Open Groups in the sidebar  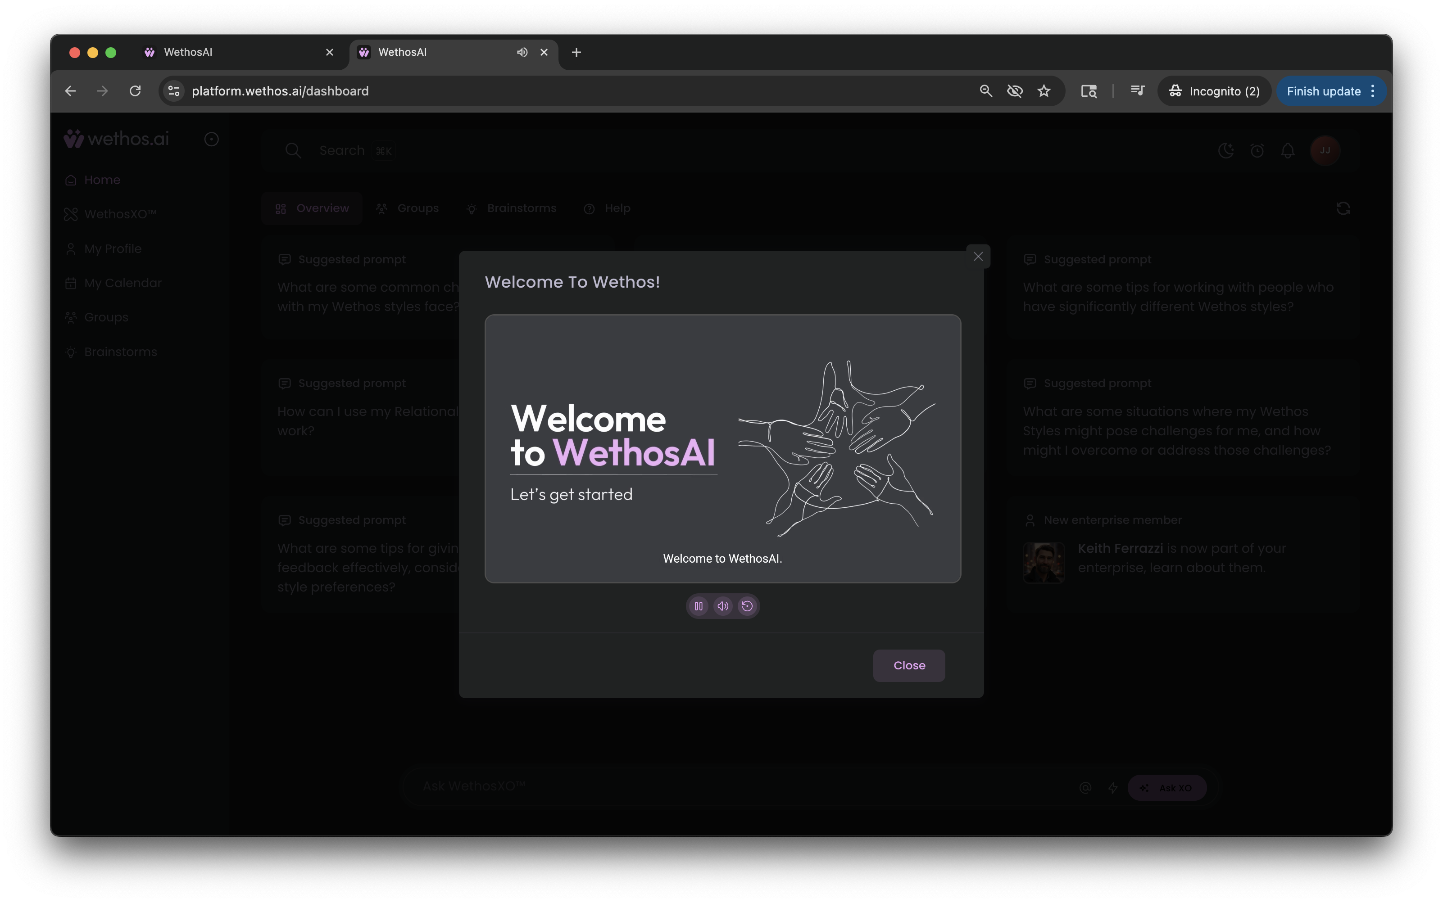96,317
